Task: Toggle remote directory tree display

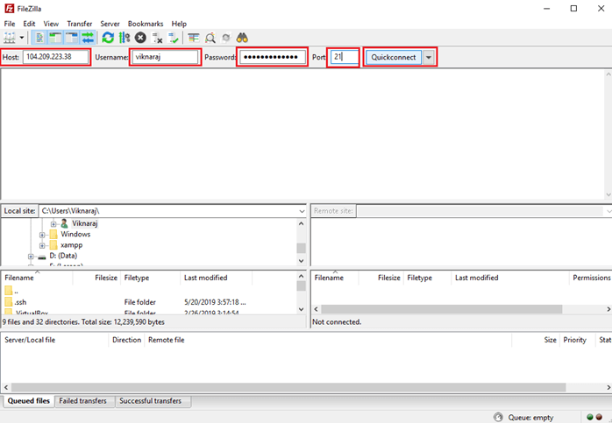Action: (x=72, y=38)
